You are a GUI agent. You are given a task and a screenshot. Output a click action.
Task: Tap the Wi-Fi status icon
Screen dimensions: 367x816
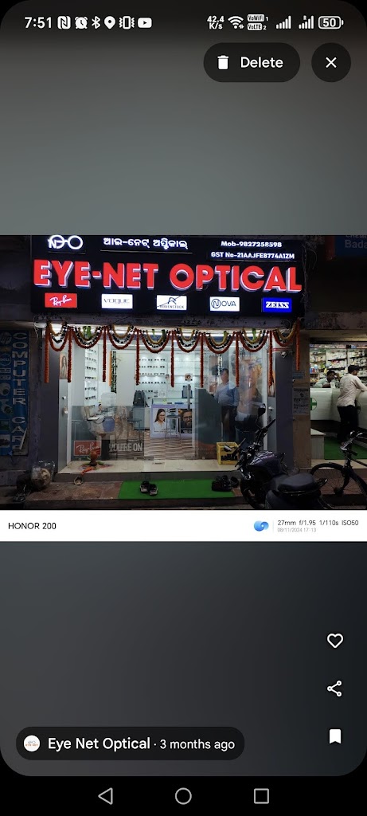tap(236, 22)
